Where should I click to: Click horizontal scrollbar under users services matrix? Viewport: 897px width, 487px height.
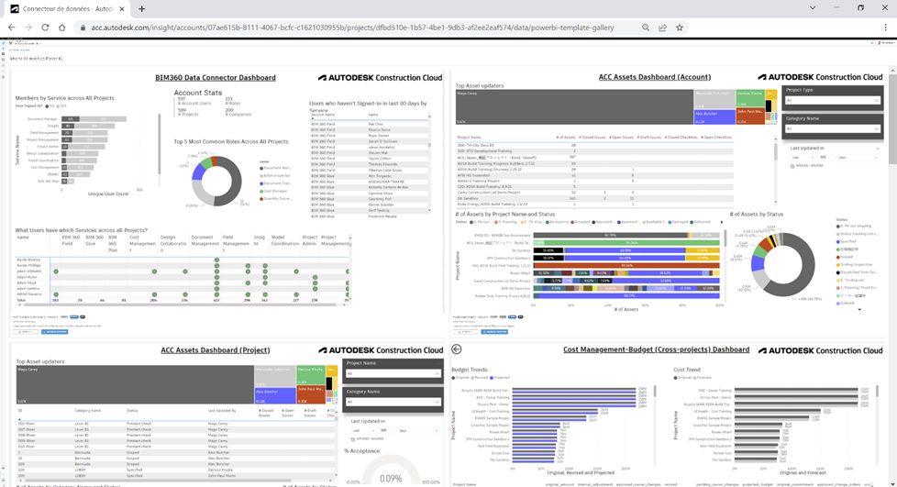[180, 305]
